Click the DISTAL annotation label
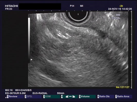The width and height of the screenshot is (137, 102). point(116,18)
